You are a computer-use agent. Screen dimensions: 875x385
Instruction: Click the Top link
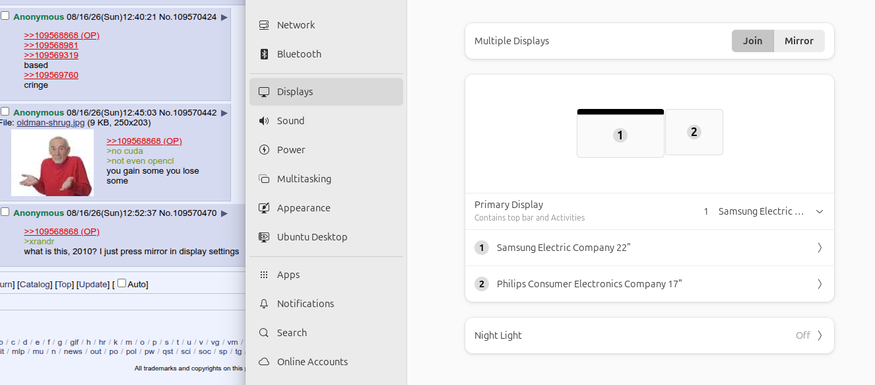(64, 285)
